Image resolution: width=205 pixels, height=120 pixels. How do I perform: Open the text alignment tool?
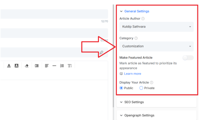click(x=47, y=66)
